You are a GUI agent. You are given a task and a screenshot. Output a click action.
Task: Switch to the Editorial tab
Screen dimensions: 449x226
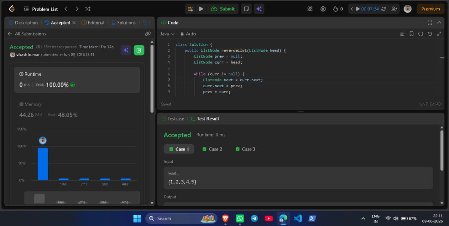tap(93, 23)
